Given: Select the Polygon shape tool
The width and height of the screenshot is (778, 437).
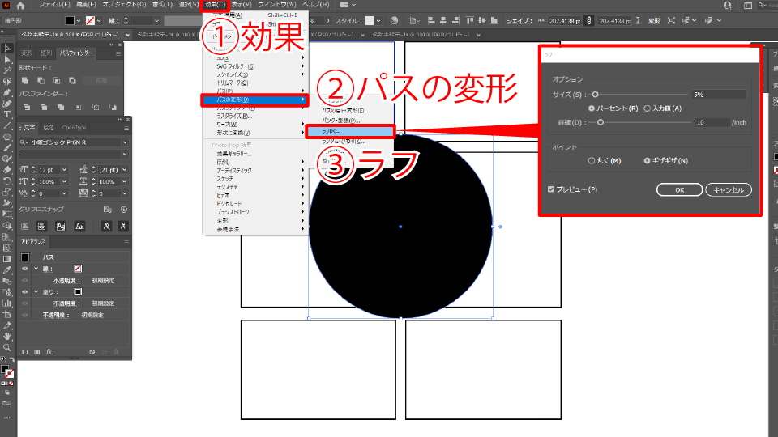Looking at the screenshot, I should [7, 137].
